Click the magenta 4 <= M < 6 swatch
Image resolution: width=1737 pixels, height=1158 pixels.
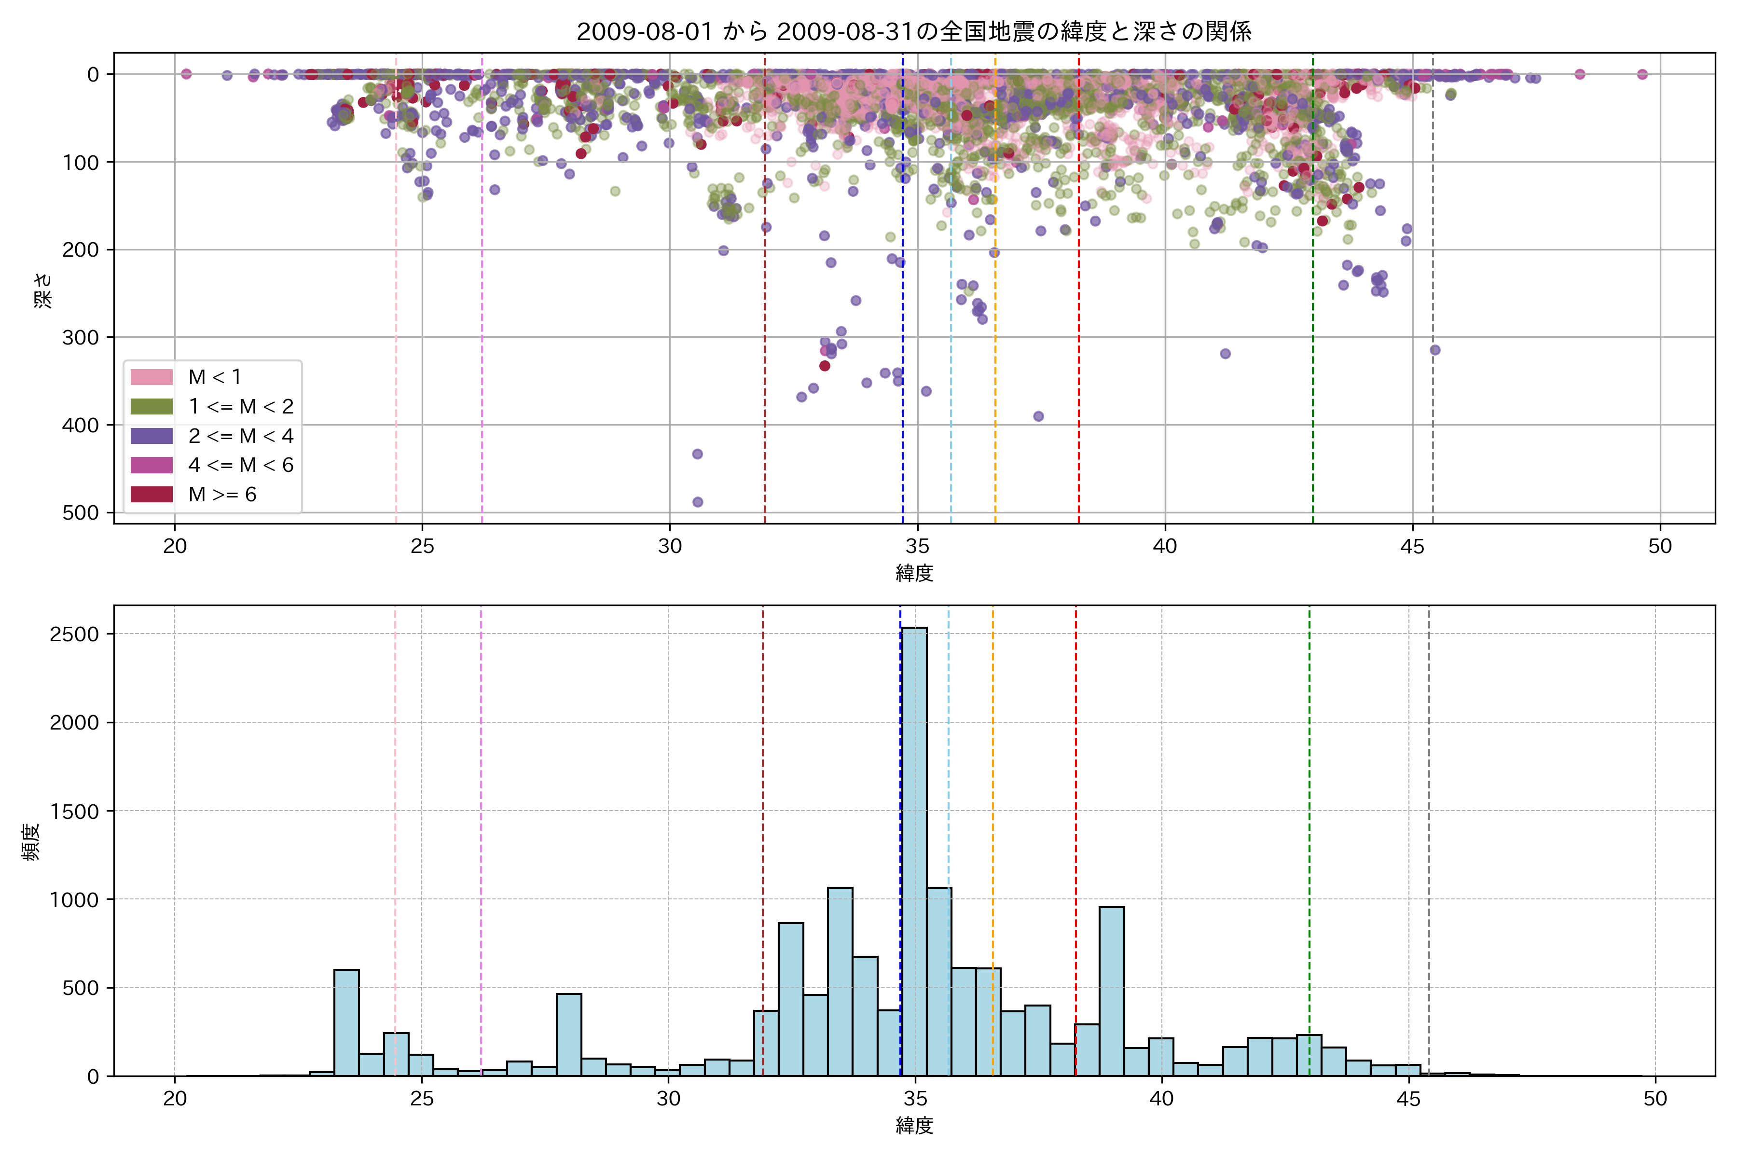(152, 465)
